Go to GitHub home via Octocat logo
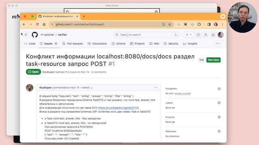The image size is (259, 145). 35,35
